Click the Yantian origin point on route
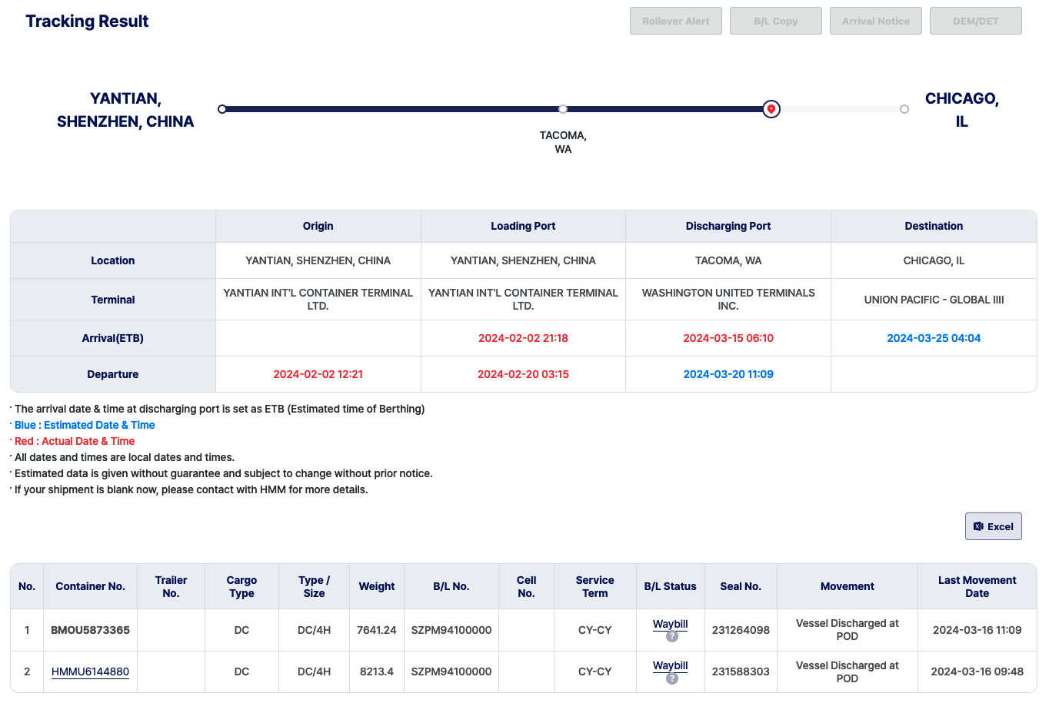The image size is (1049, 703). (x=222, y=109)
